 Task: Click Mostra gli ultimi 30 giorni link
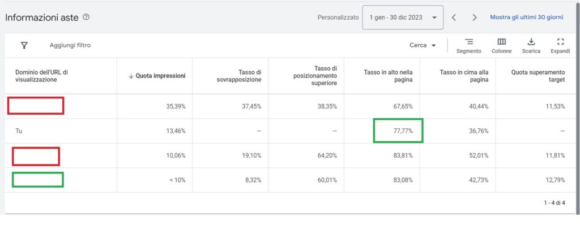[527, 18]
